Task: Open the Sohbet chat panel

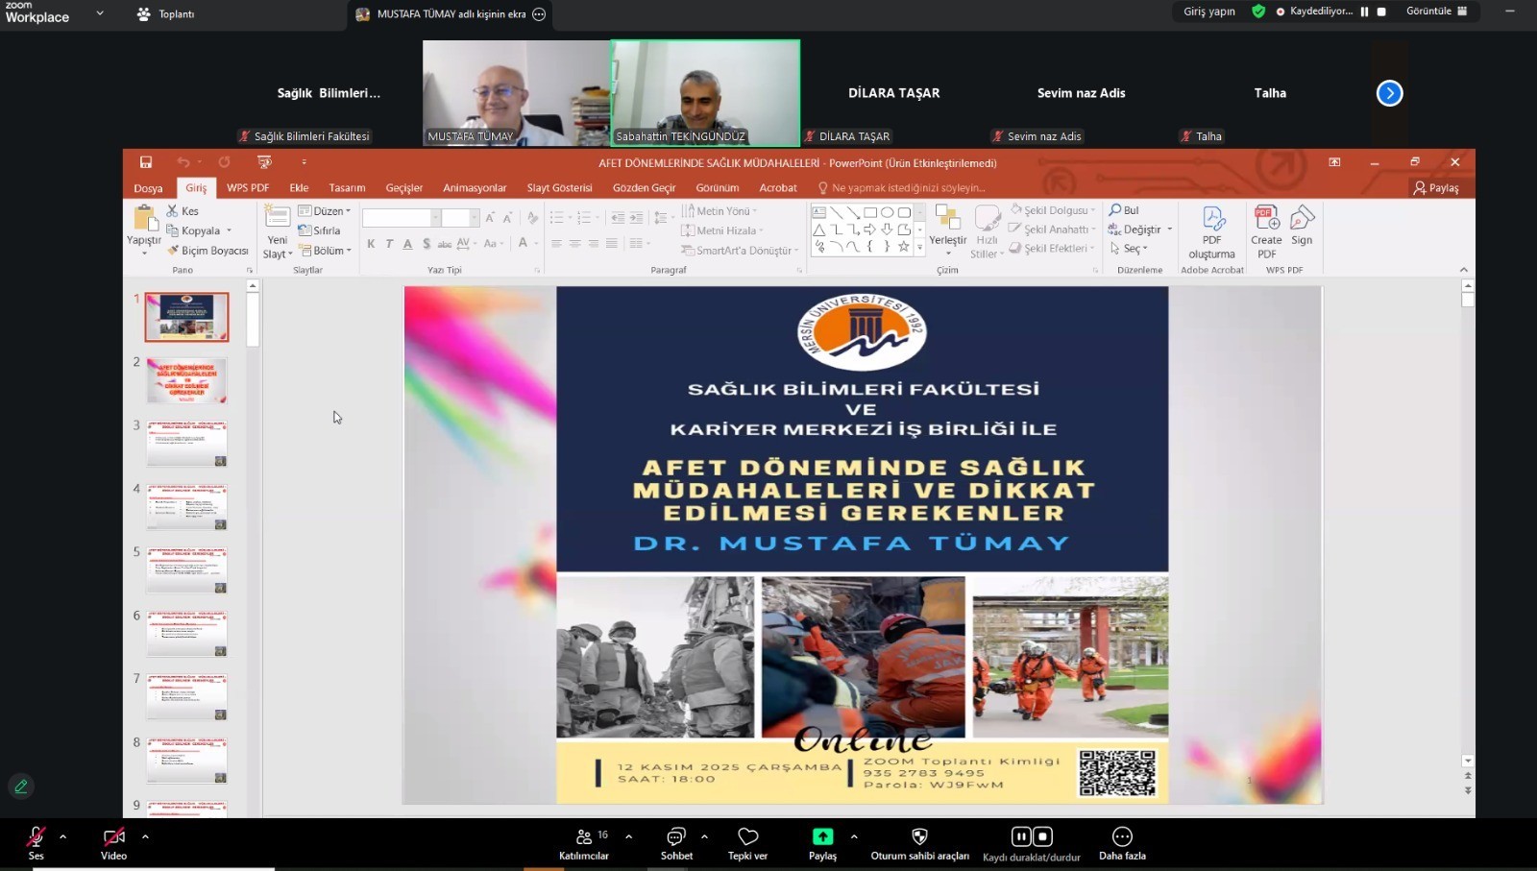Action: tap(676, 837)
